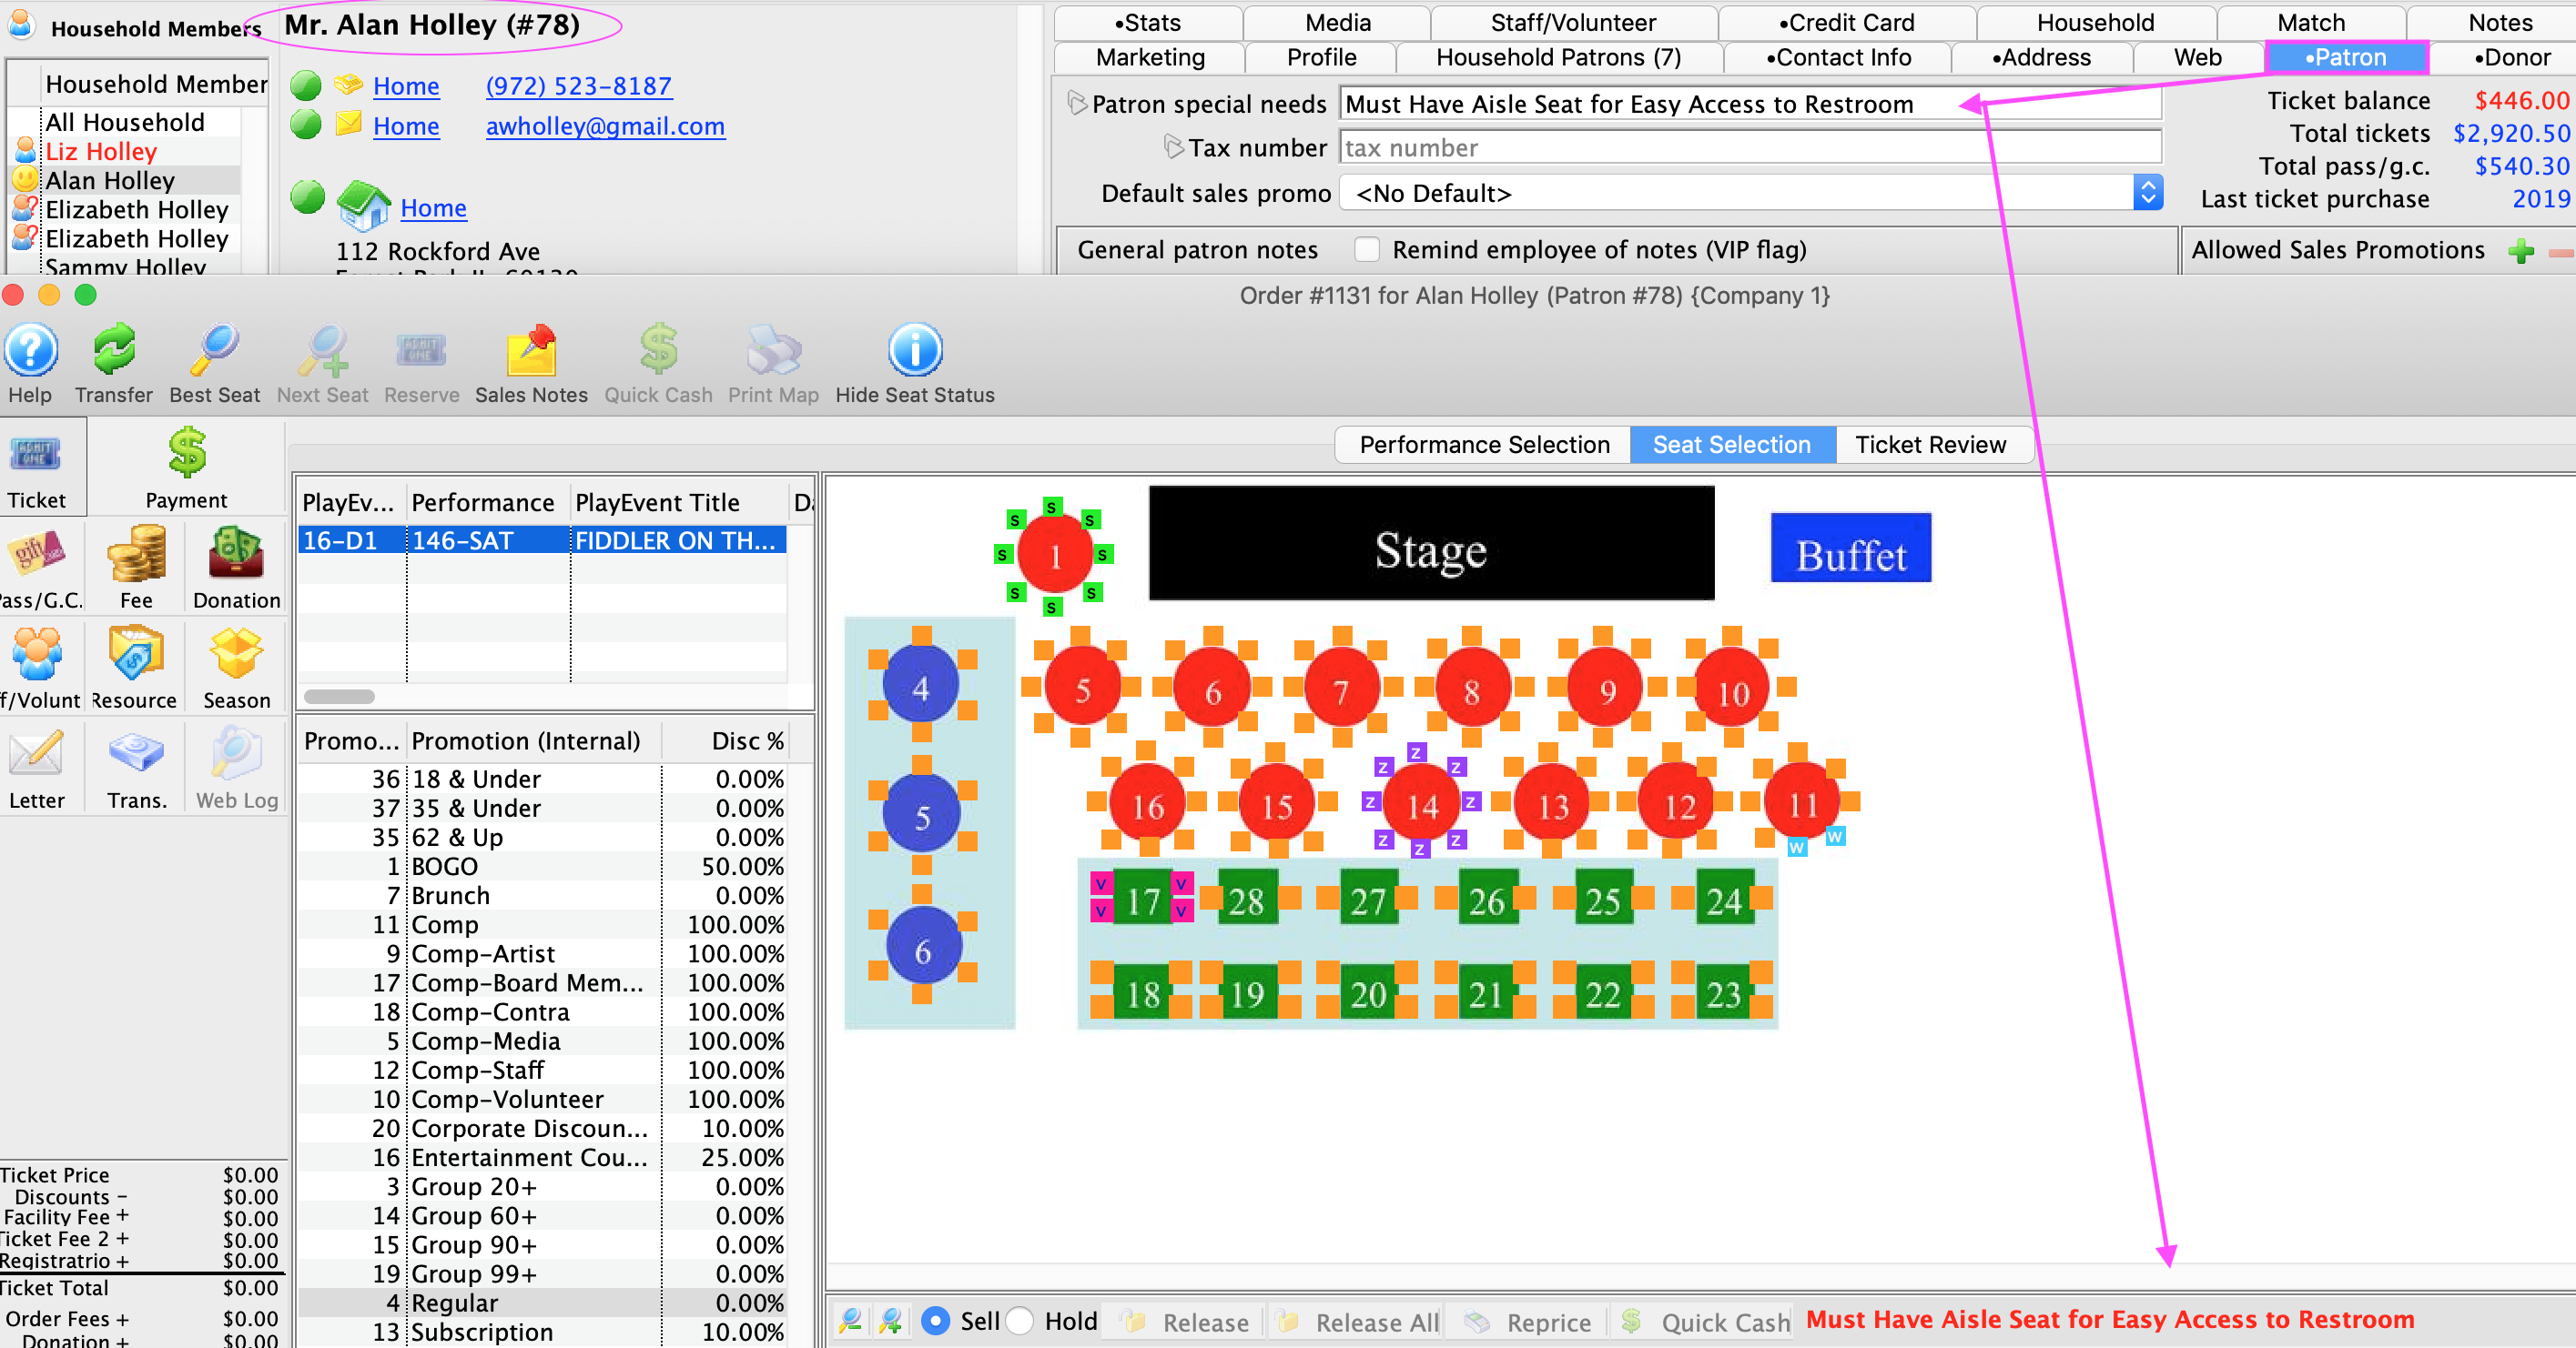
Task: Open the •Credit Card tab
Action: click(1846, 23)
